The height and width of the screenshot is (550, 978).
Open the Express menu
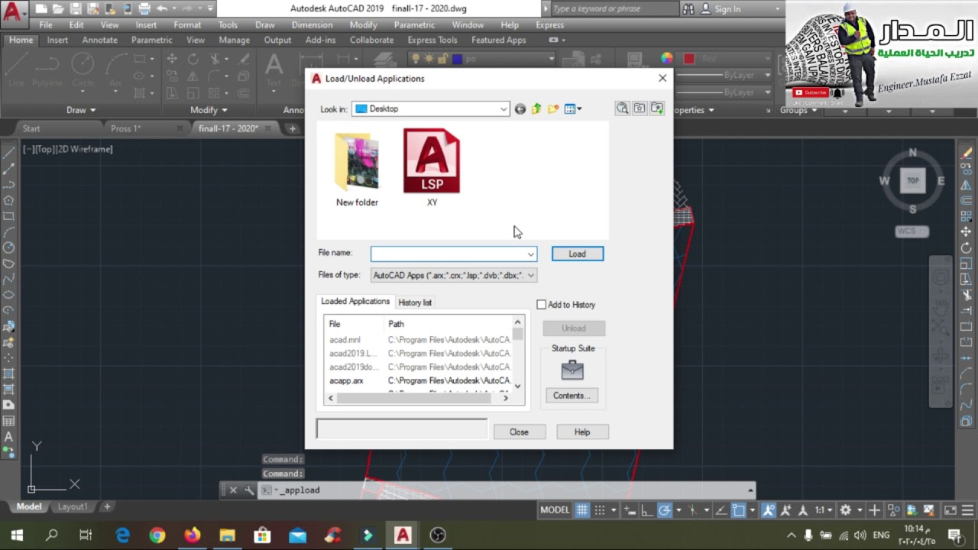coord(550,24)
